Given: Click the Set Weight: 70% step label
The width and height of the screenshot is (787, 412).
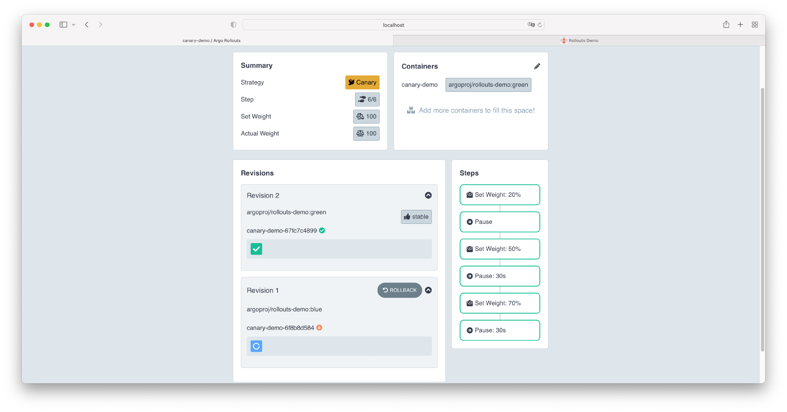Looking at the screenshot, I should (x=498, y=303).
